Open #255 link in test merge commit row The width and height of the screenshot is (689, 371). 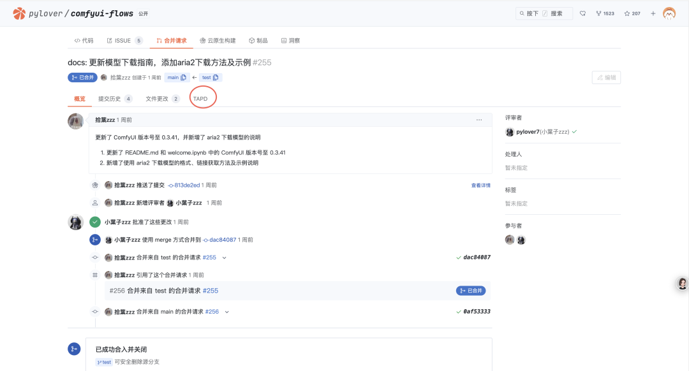pyautogui.click(x=209, y=258)
